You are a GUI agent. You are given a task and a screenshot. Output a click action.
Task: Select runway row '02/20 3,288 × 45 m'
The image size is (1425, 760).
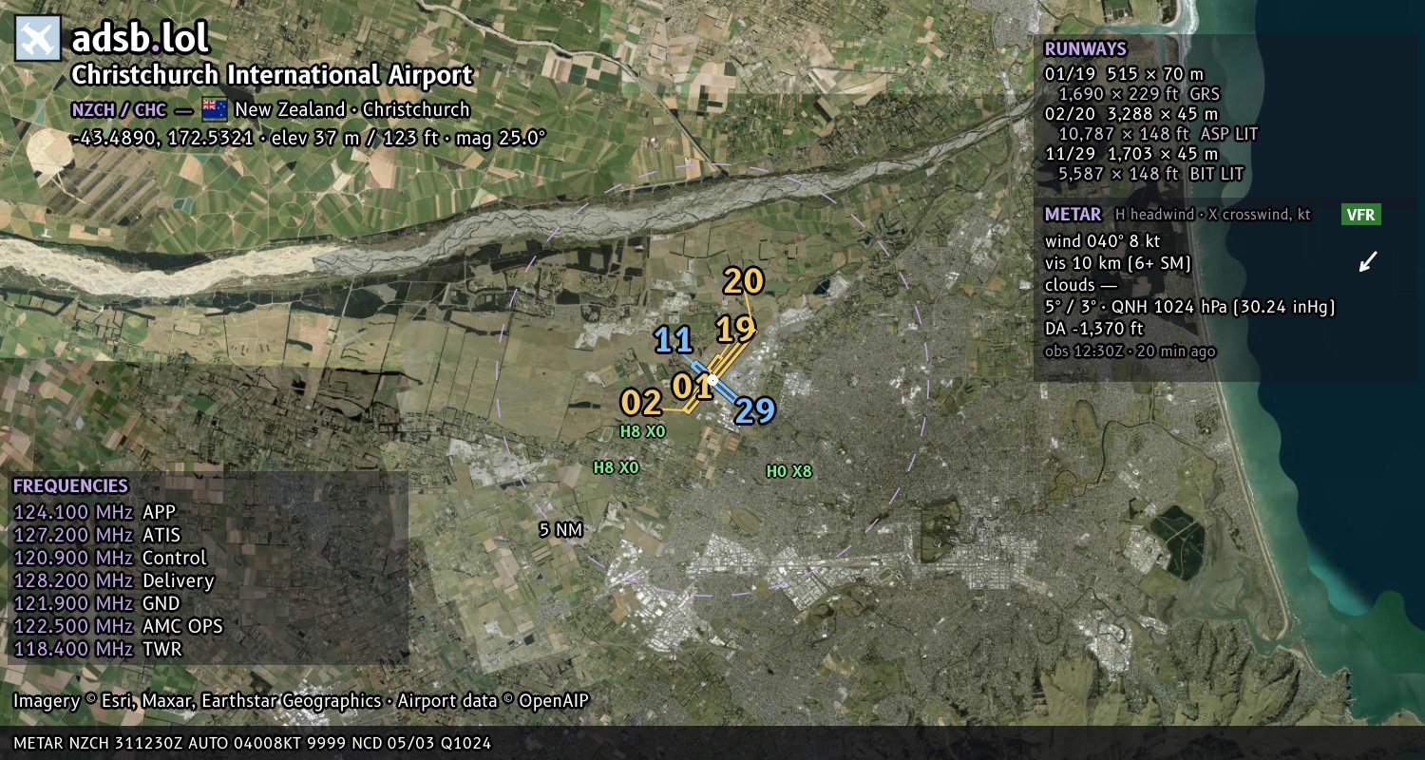coord(1130,114)
